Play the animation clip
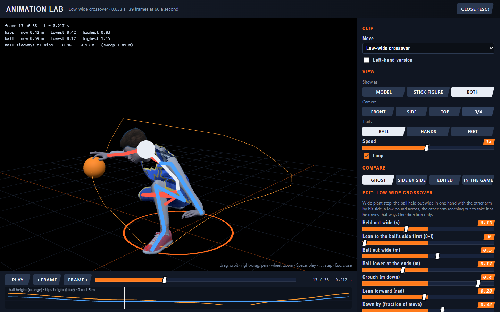This screenshot has height=312, width=500. tap(18, 280)
